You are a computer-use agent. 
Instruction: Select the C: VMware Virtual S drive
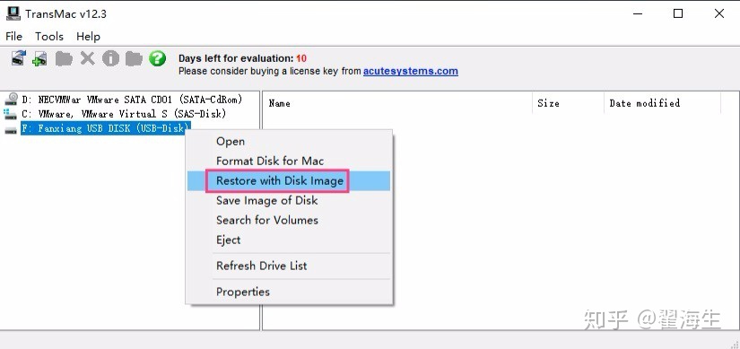124,114
